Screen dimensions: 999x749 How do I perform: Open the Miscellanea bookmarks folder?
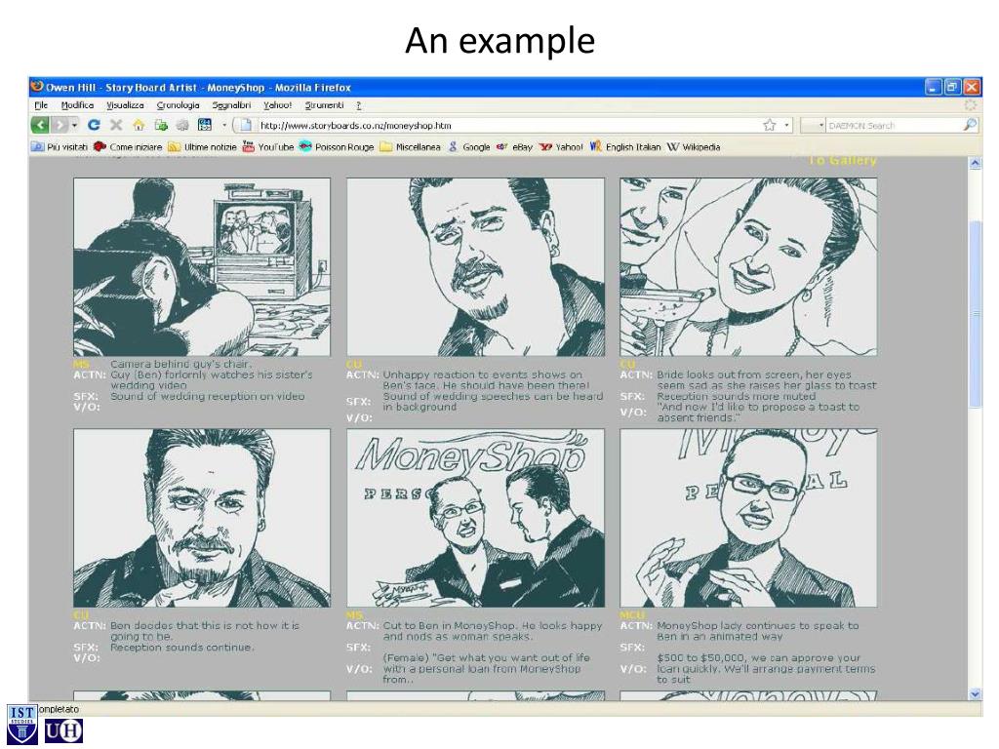click(x=411, y=146)
